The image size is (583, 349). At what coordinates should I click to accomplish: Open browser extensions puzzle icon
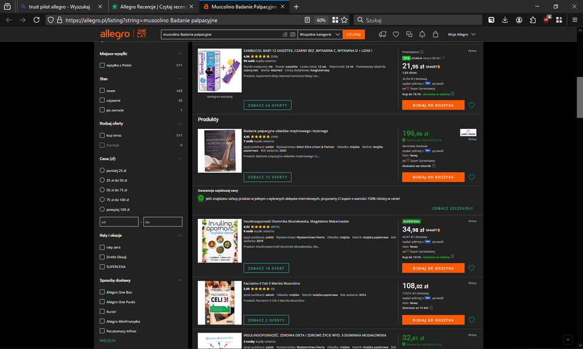[x=533, y=20]
